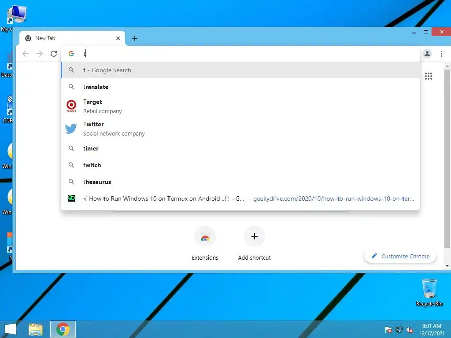Click the Action Center flag tray icon

(x=388, y=330)
